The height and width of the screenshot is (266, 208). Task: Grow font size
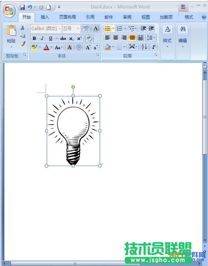tap(88, 47)
